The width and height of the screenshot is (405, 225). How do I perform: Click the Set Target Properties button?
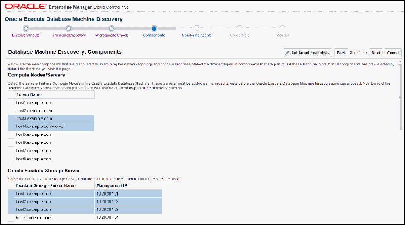[307, 53]
